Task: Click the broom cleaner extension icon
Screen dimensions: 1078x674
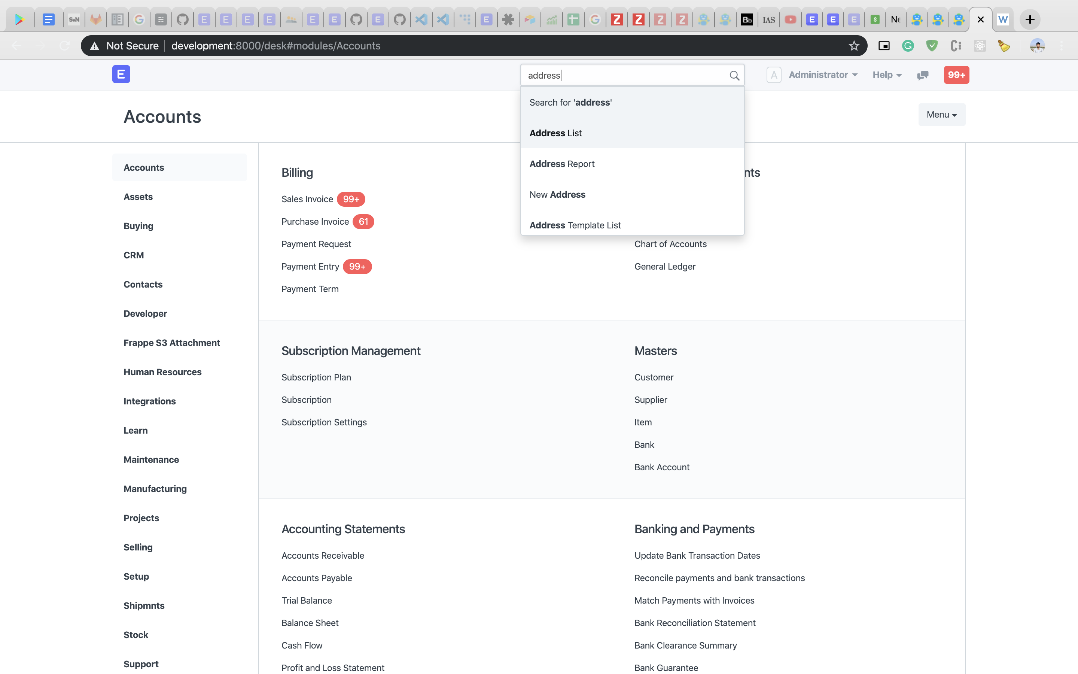Action: coord(1004,46)
